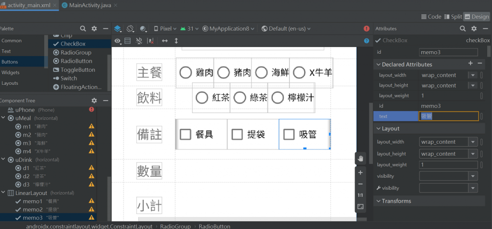Remove declared attribute with minus icon

[x=480, y=64]
